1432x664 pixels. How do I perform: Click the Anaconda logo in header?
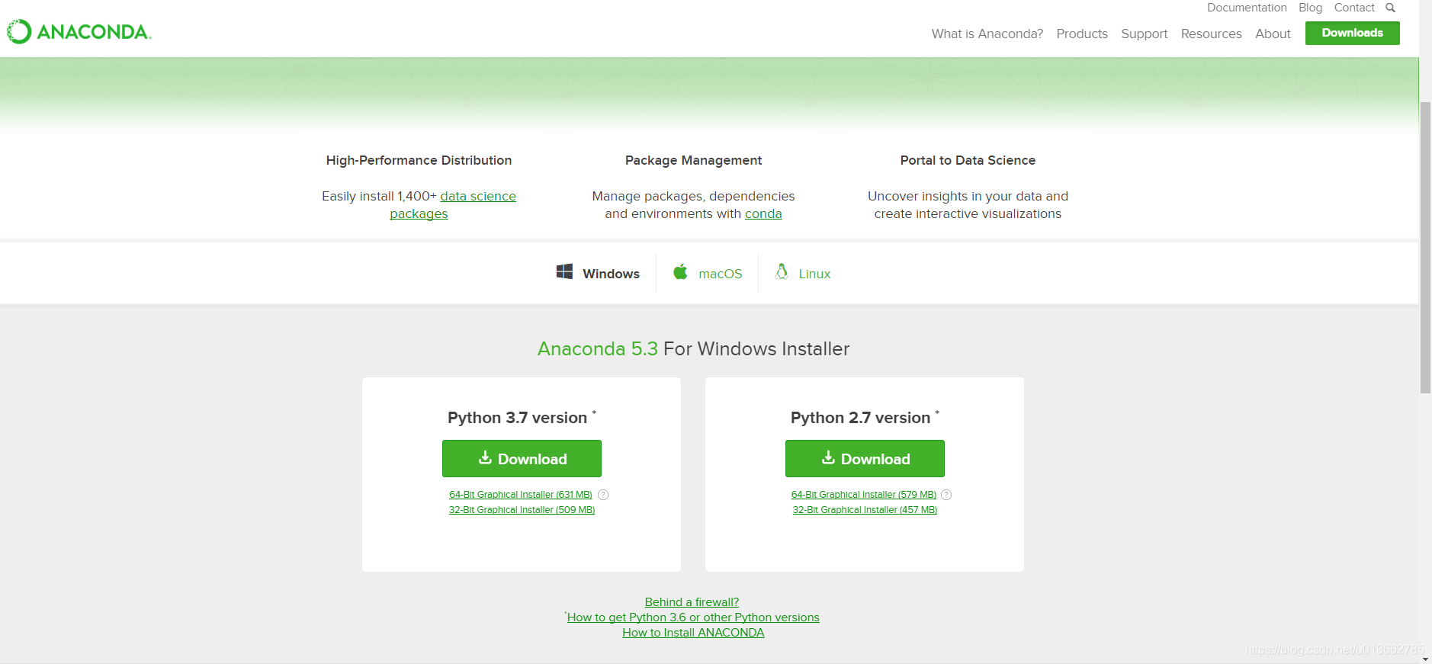79,31
